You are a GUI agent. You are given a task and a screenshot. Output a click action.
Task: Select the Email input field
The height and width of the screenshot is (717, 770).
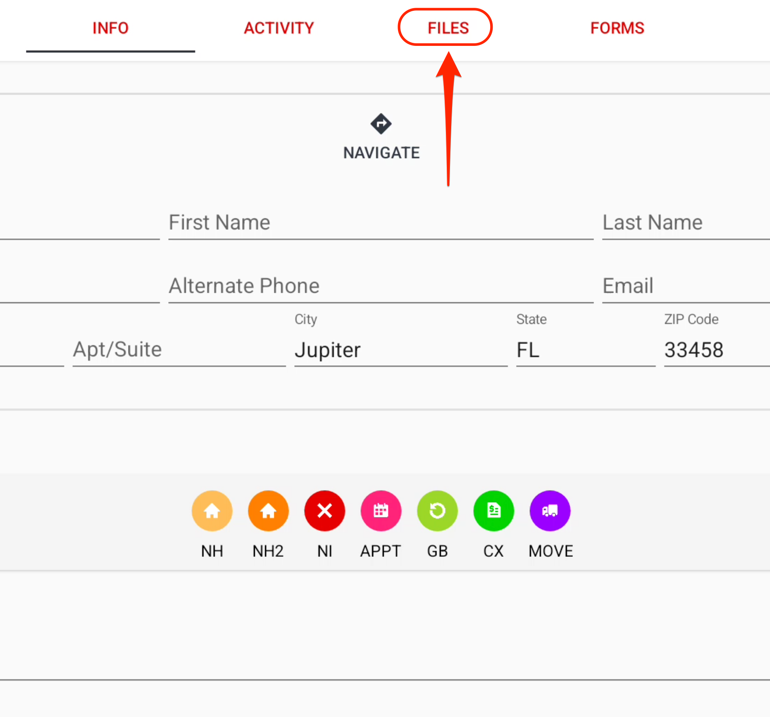[x=686, y=286]
